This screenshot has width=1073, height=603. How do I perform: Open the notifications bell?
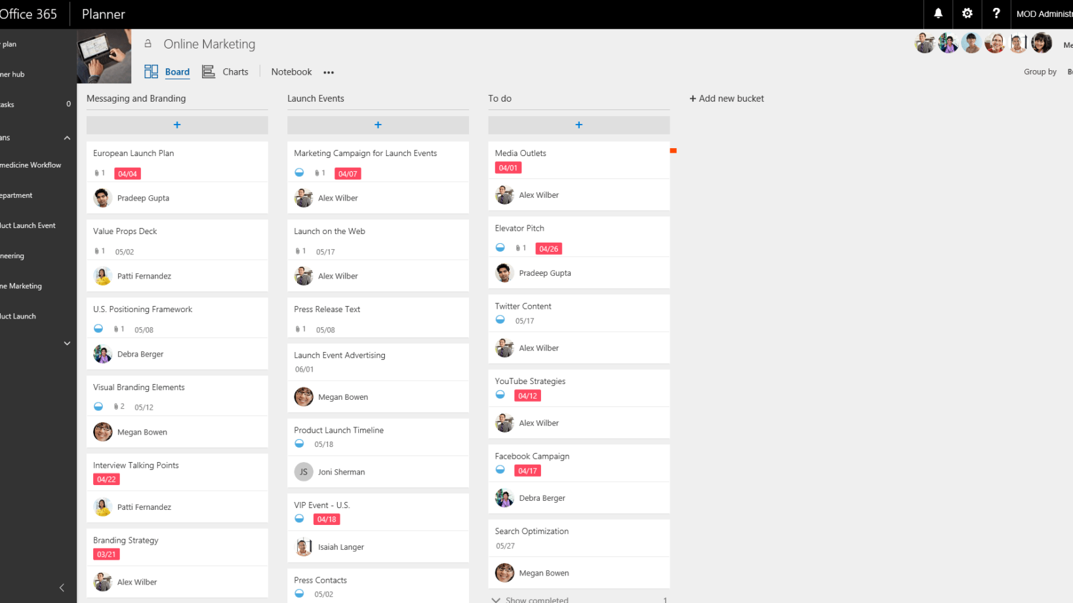pyautogui.click(x=938, y=14)
